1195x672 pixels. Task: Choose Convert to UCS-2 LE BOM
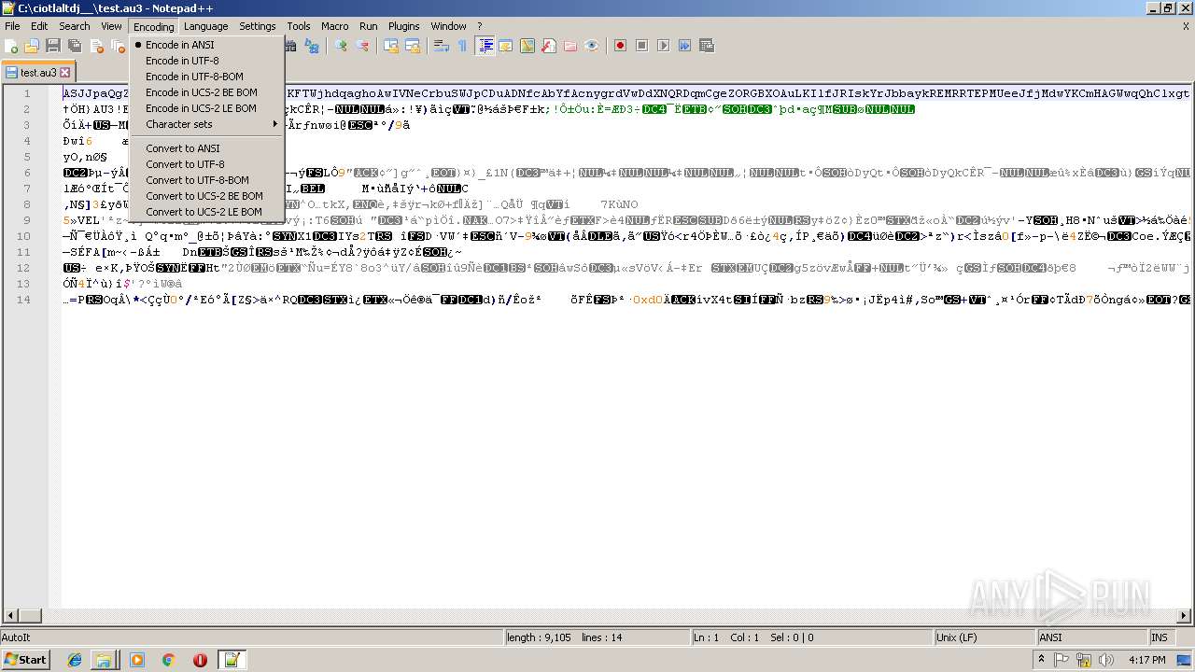[x=206, y=212]
